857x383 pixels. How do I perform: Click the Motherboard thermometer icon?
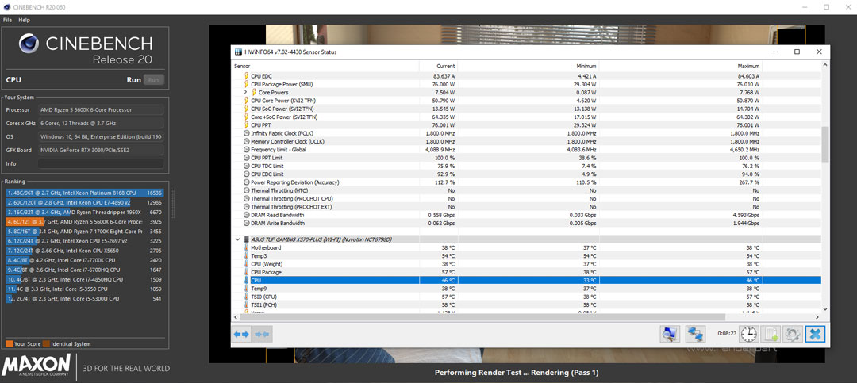(247, 247)
